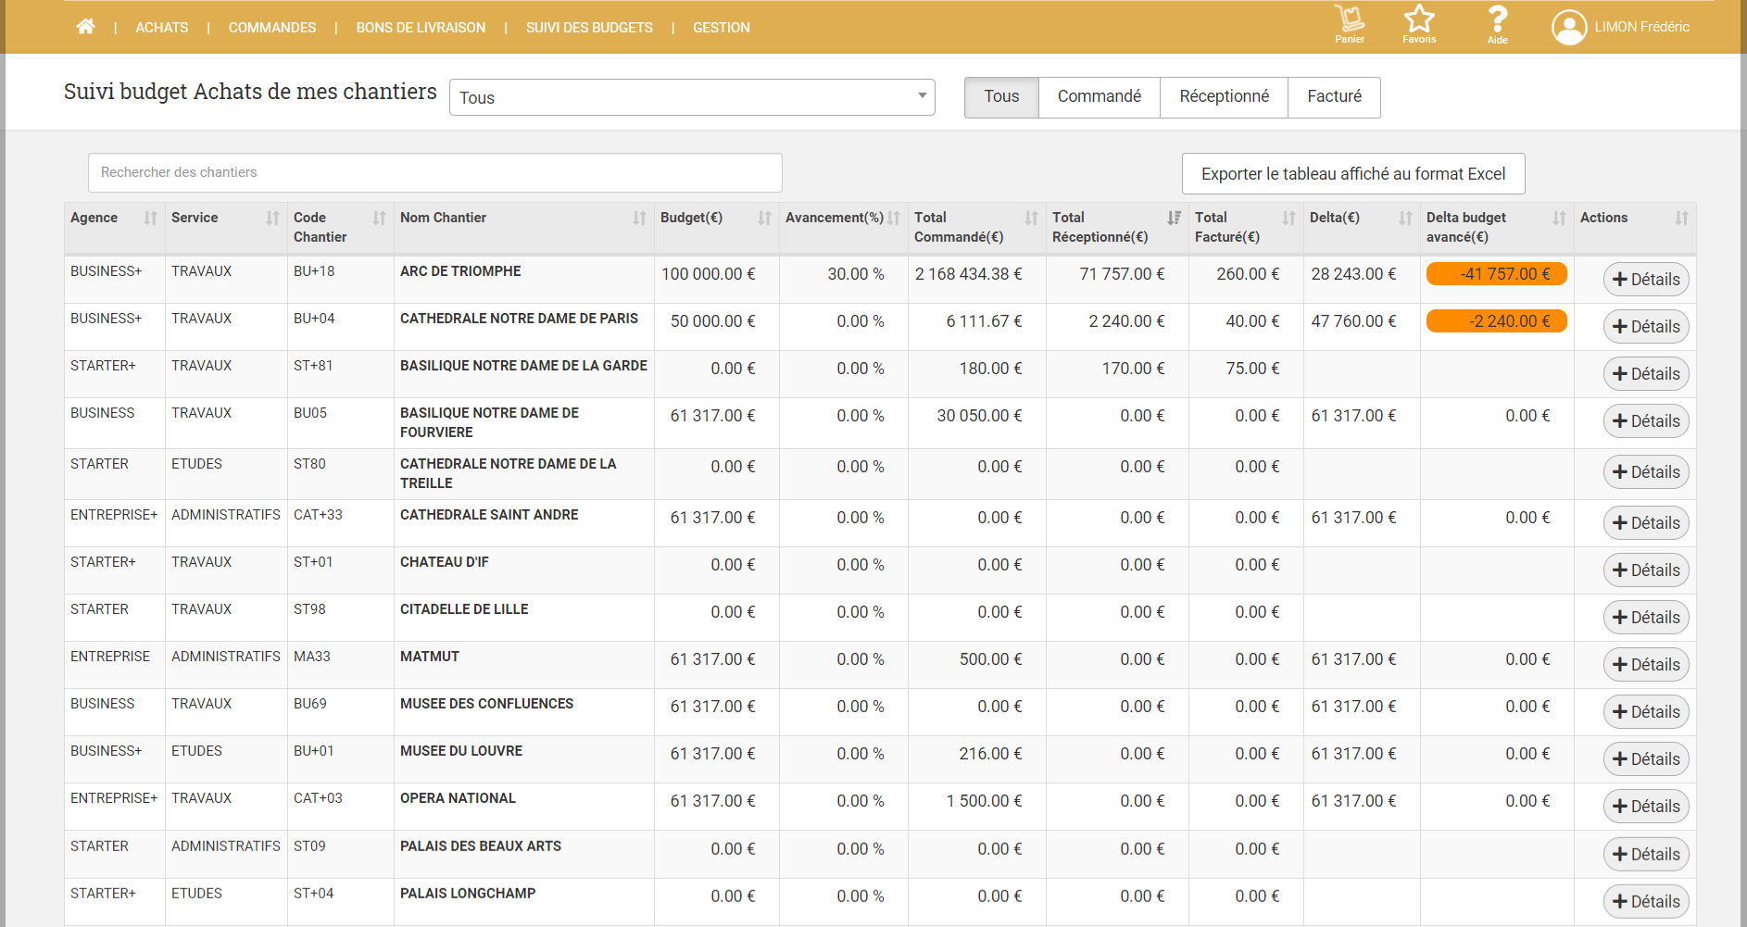Image resolution: width=1747 pixels, height=927 pixels.
Task: Click the 2 168 434.38 € commandé value
Action: tap(968, 274)
